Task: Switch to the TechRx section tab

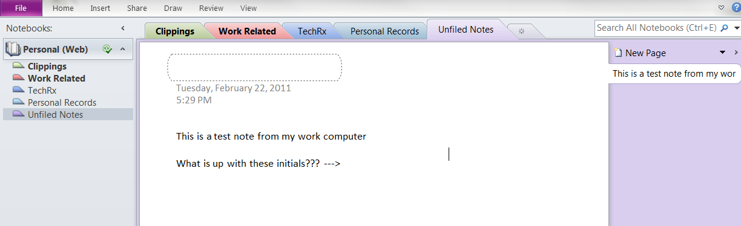Action: pyautogui.click(x=312, y=31)
